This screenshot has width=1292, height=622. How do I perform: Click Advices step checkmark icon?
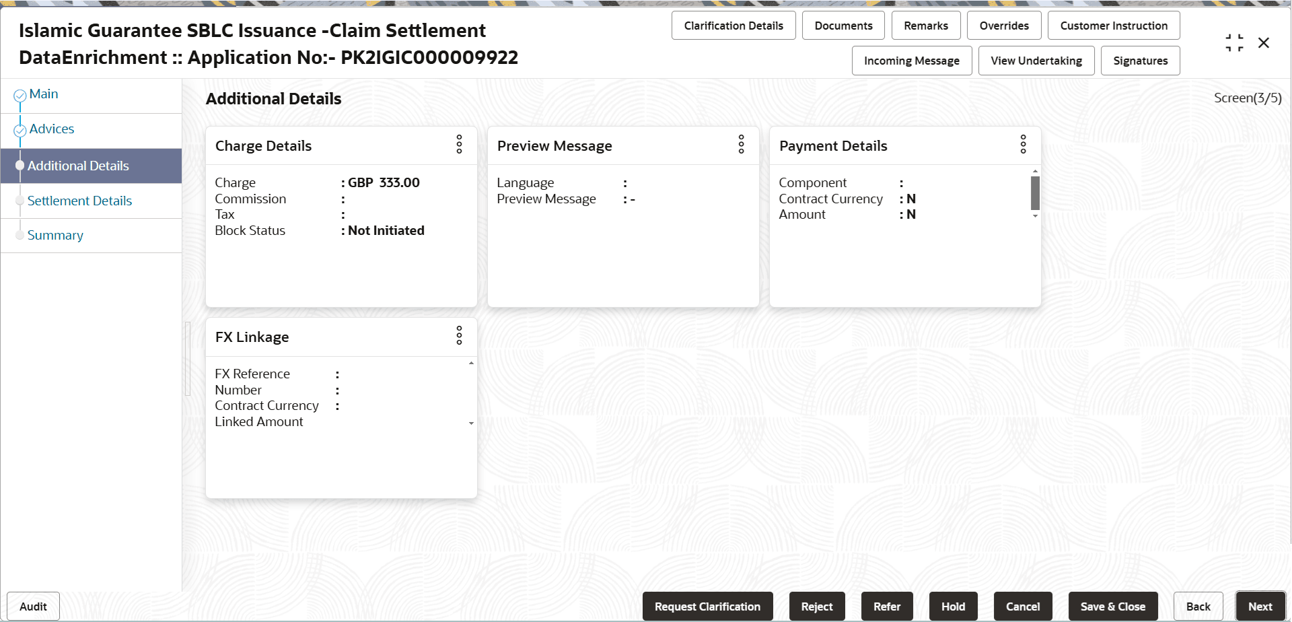pyautogui.click(x=20, y=131)
